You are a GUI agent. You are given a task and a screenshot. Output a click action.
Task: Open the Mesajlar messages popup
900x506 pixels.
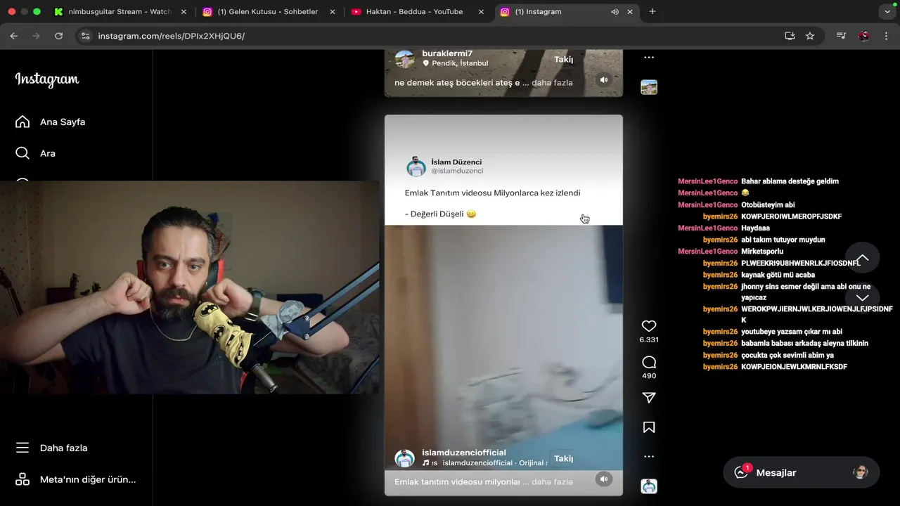point(801,472)
